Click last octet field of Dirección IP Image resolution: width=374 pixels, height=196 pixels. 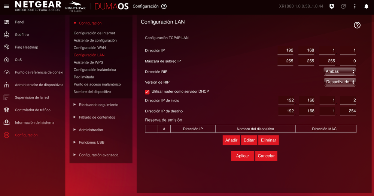[x=348, y=50]
